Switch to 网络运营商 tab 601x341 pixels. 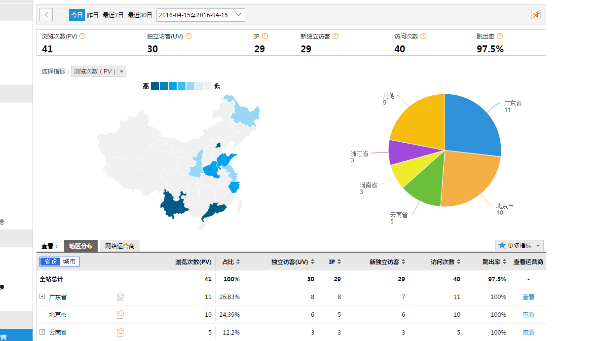tap(120, 246)
